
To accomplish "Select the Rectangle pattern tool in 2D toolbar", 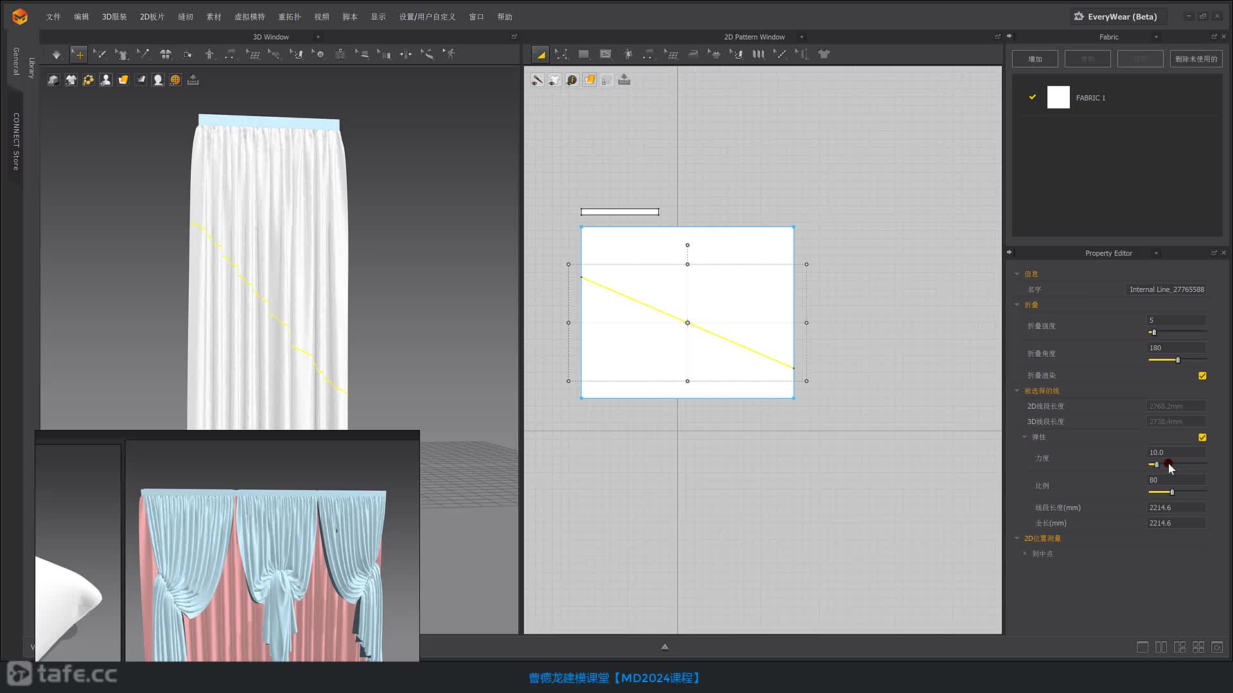I will pos(583,55).
